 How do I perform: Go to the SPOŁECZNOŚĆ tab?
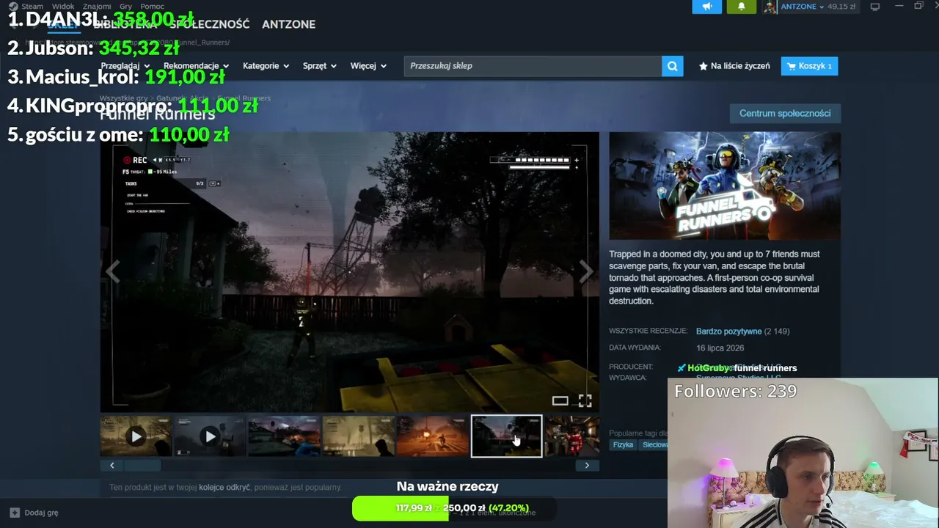click(x=209, y=24)
